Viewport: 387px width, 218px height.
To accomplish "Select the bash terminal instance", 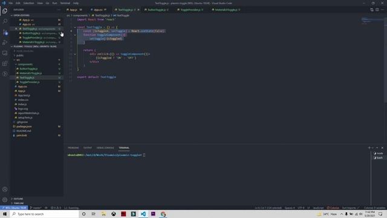I will pos(379,157).
